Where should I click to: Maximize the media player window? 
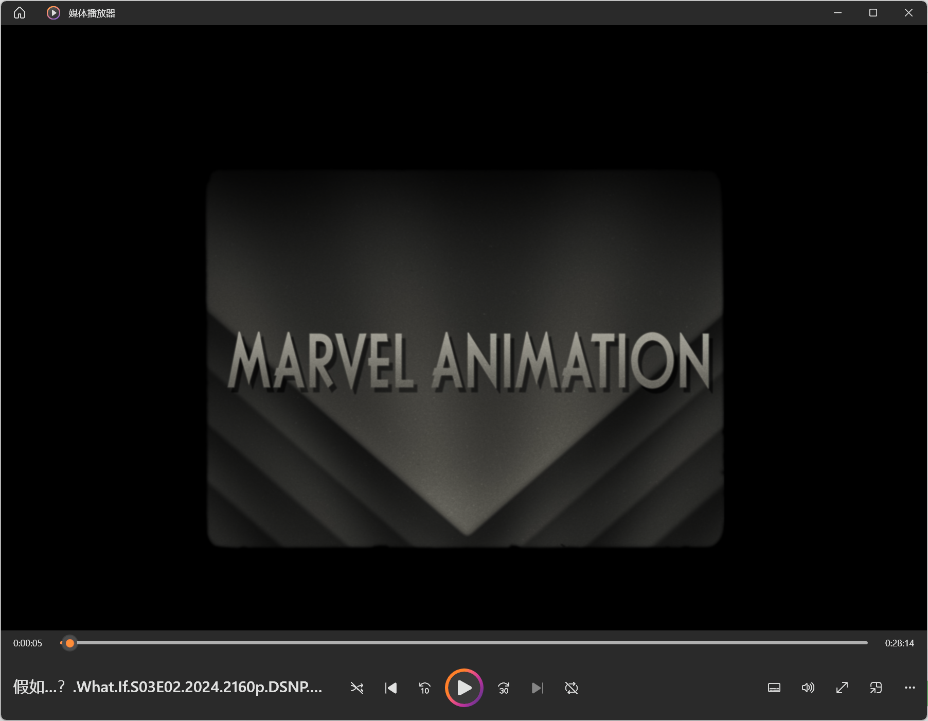pyautogui.click(x=873, y=13)
